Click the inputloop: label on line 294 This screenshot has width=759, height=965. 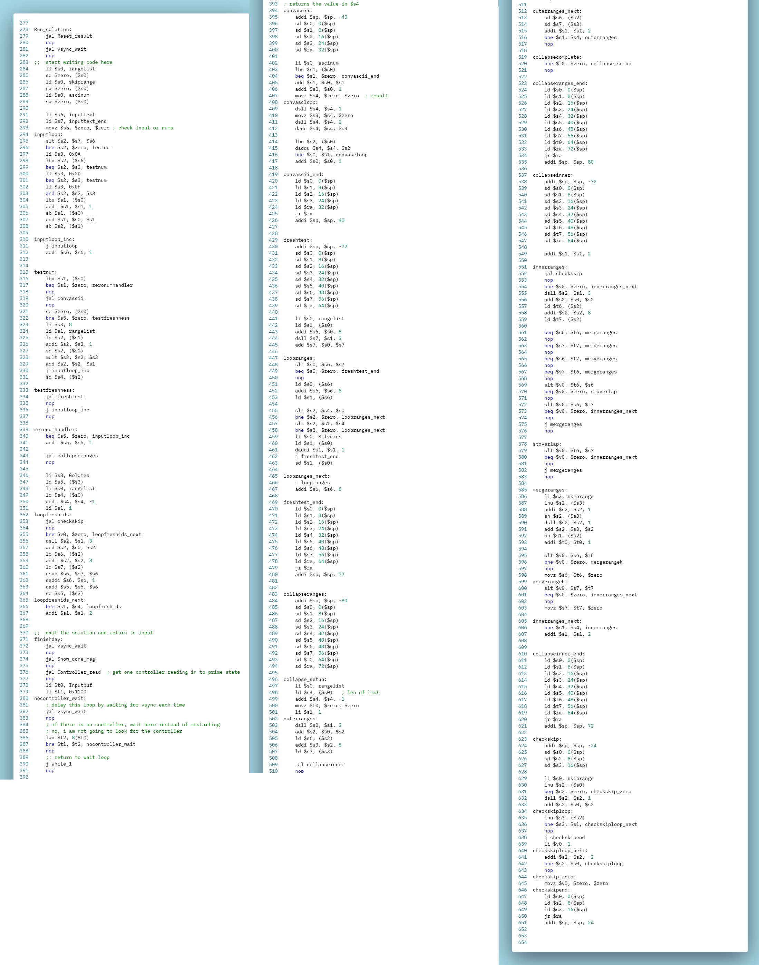[x=48, y=135]
